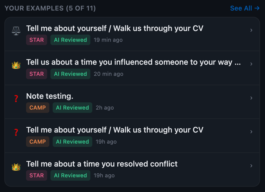Screen dimensions: 265x192
Task: Open the Tell me about yourself example
Action: (114, 28)
